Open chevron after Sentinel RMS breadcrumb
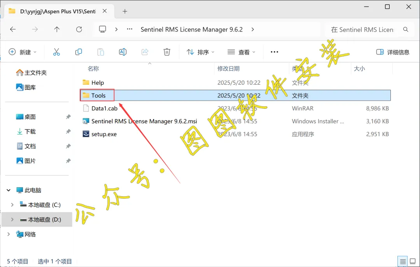Viewport: 420px width, 267px height. coord(253,30)
